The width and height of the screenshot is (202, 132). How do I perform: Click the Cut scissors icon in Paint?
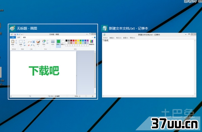coord(16,41)
